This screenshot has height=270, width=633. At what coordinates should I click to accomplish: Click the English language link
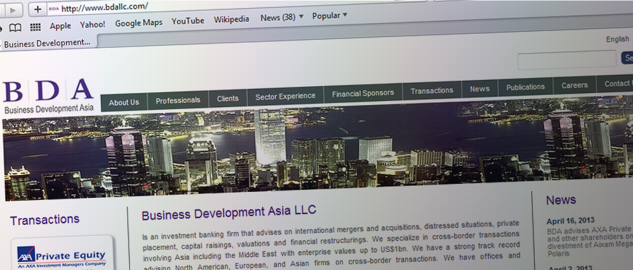pos(618,39)
